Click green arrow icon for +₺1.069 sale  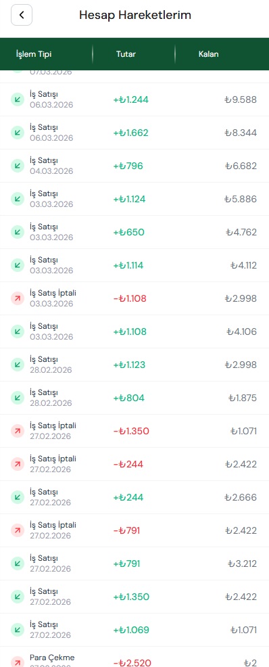18,630
